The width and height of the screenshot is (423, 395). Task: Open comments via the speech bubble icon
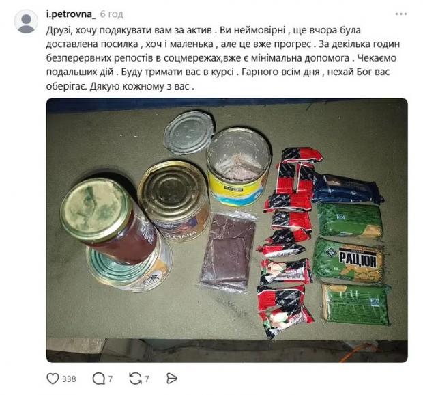(x=98, y=379)
